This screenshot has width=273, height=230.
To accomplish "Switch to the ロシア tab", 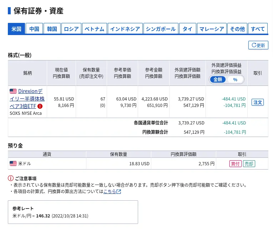I will point(71,29).
